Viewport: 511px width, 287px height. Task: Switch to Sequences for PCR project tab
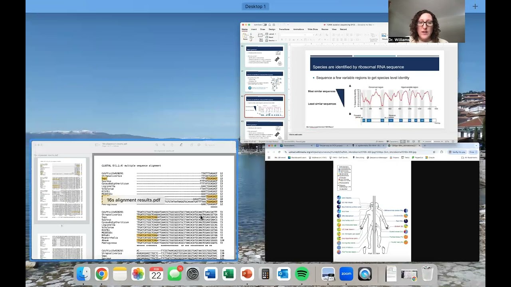334,145
